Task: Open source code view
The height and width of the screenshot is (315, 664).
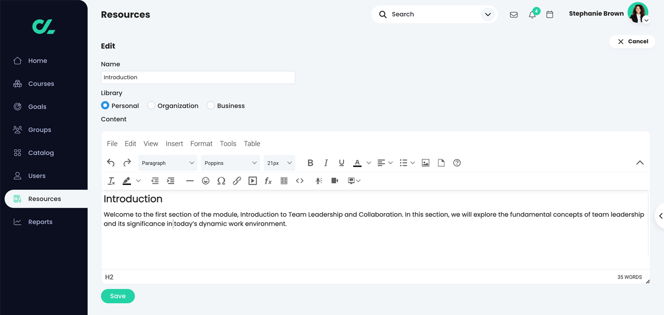Action: click(x=300, y=181)
